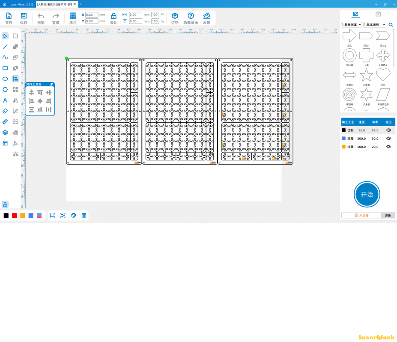The height and width of the screenshot is (342, 397).
Task: Select the straight line drawing tool
Action: coord(5,47)
